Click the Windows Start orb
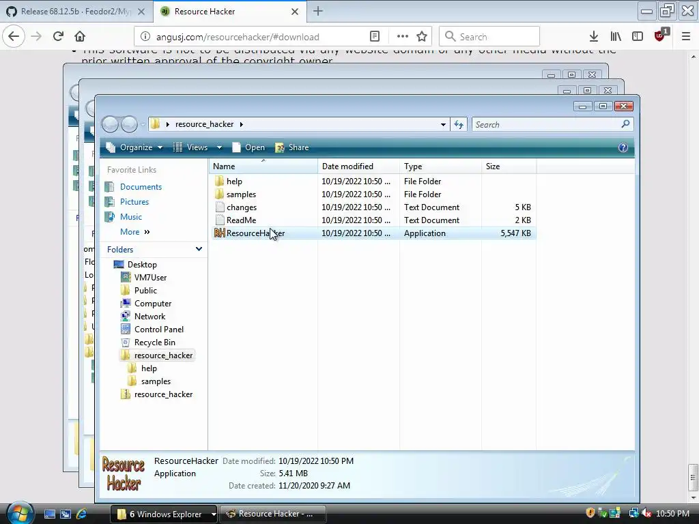699x524 pixels. (19, 513)
